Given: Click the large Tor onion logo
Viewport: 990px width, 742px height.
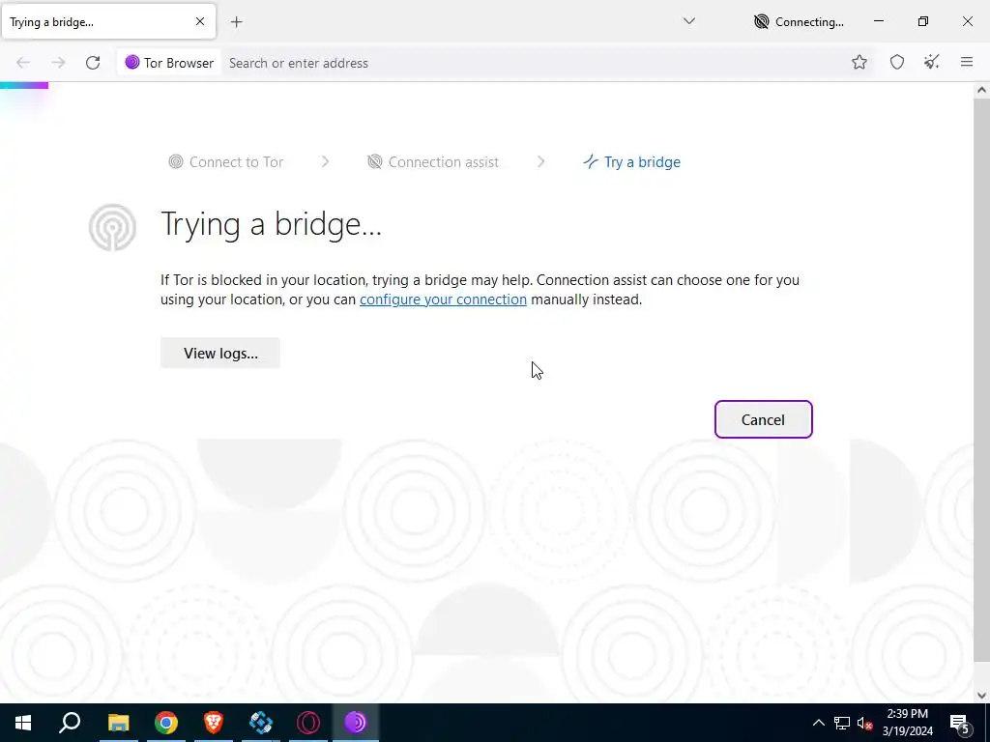Looking at the screenshot, I should pyautogui.click(x=112, y=227).
